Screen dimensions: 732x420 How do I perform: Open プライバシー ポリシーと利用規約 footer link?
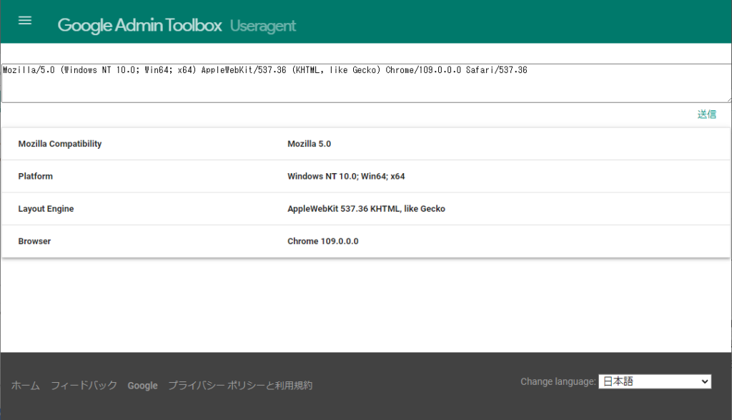pos(242,385)
